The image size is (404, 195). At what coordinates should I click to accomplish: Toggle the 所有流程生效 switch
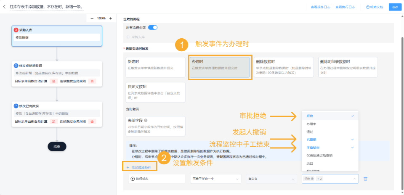[x=153, y=27]
